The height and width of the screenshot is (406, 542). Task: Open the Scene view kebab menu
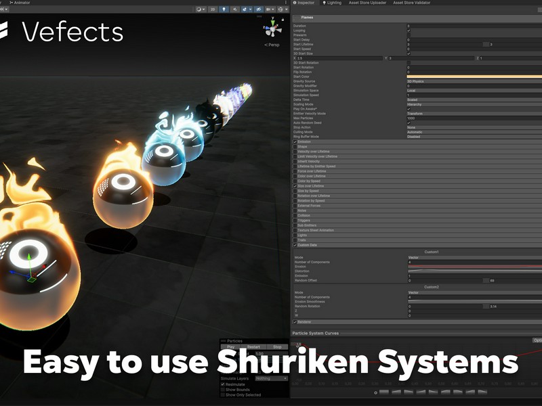point(286,3)
